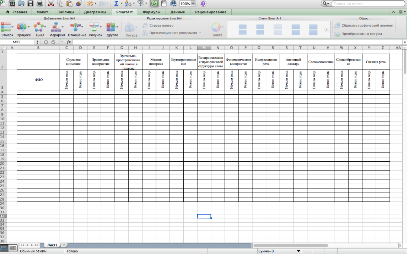Switch to the Главная tab

17,12
